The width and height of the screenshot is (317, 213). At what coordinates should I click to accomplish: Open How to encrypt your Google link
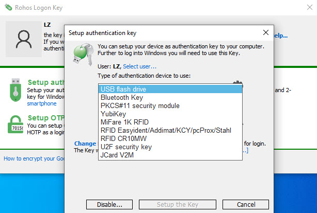point(34,158)
